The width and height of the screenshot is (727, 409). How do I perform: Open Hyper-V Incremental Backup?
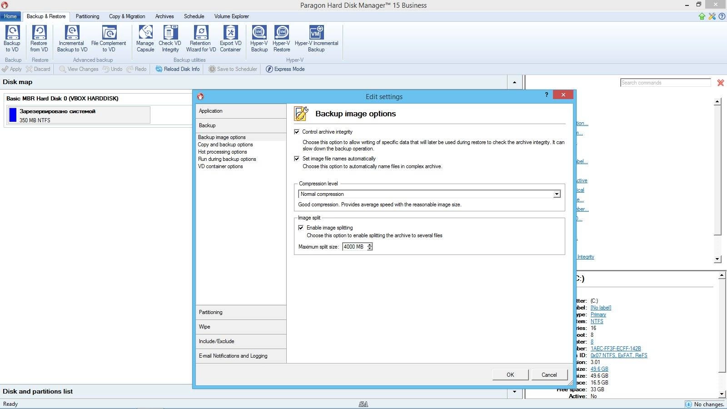(x=316, y=39)
